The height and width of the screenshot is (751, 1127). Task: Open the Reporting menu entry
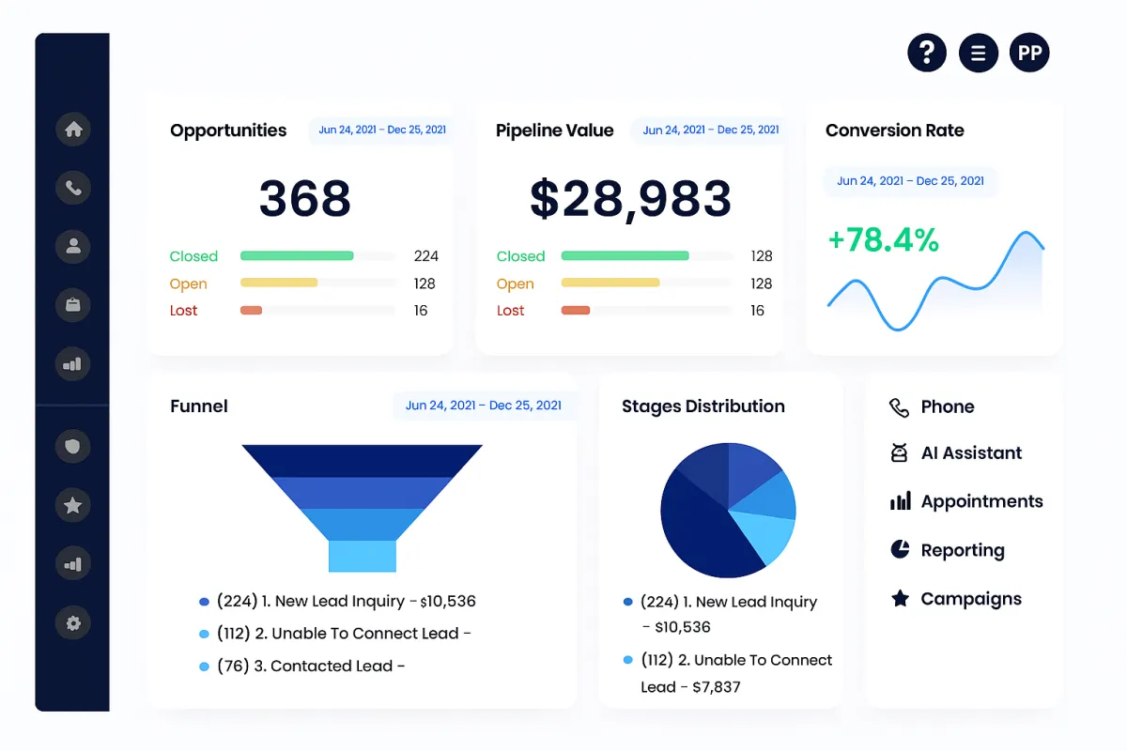click(947, 550)
